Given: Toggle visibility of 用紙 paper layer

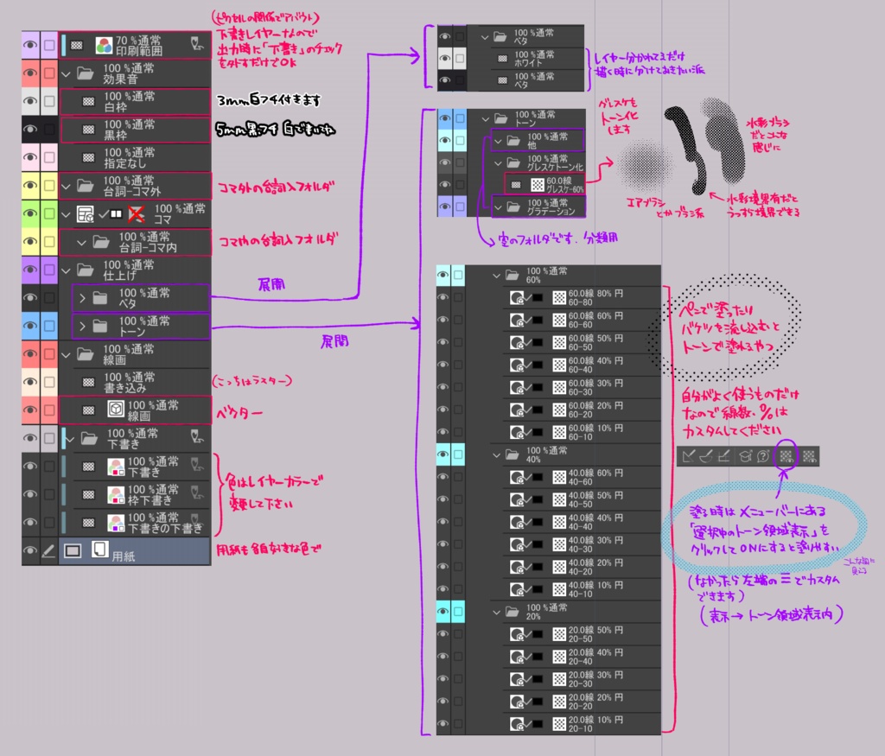Looking at the screenshot, I should pos(30,550).
